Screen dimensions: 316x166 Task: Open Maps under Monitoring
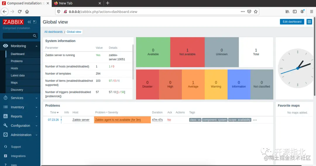point(23,82)
